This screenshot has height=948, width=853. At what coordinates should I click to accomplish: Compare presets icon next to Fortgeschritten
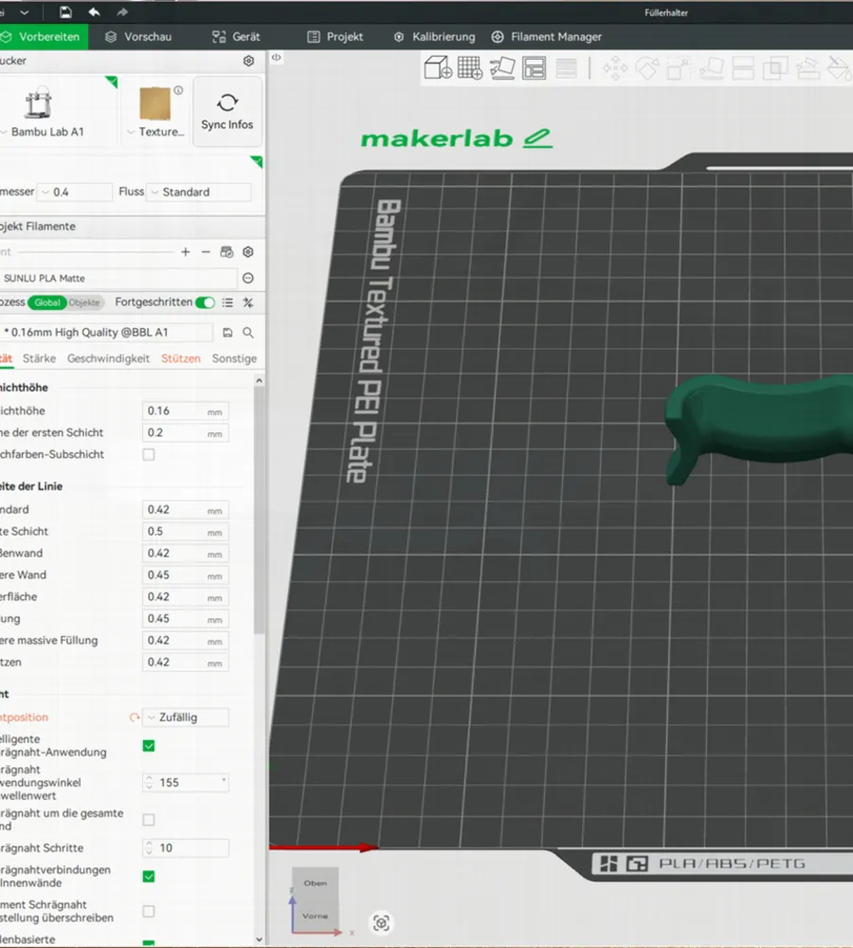click(248, 302)
